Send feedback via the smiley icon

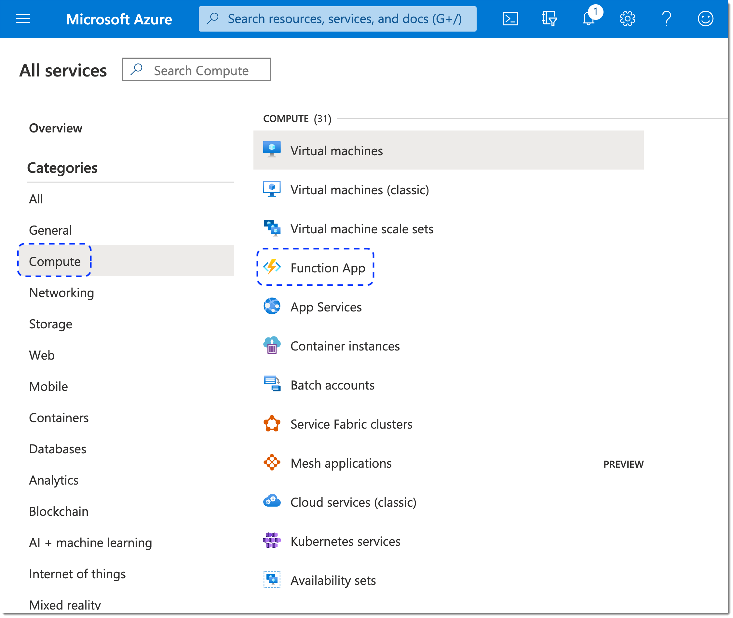coord(705,19)
